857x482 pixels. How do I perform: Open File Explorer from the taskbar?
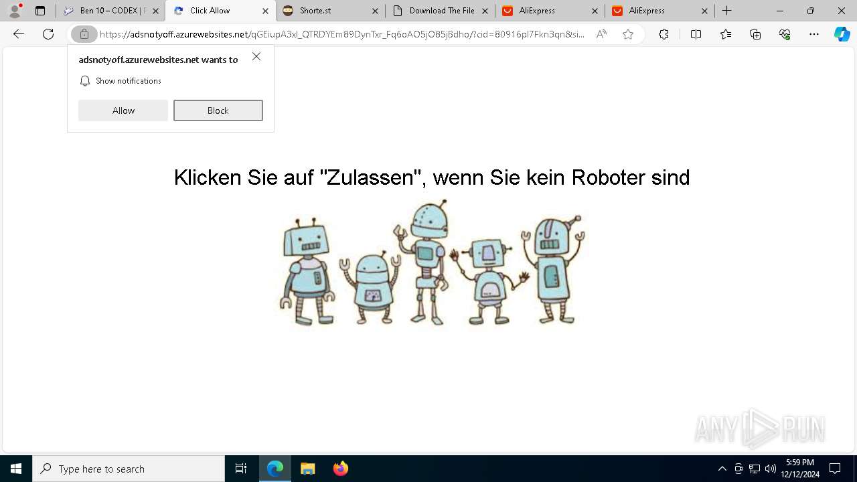(x=307, y=469)
